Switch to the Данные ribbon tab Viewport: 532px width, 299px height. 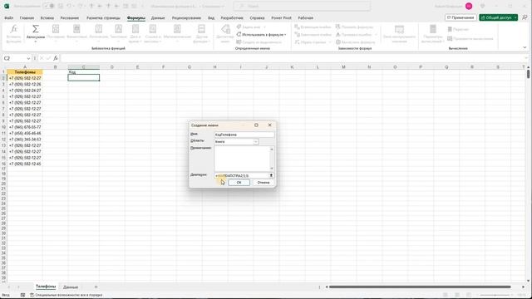click(158, 18)
